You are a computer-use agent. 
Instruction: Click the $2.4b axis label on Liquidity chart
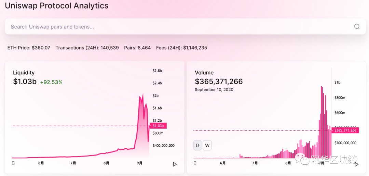coord(157,83)
